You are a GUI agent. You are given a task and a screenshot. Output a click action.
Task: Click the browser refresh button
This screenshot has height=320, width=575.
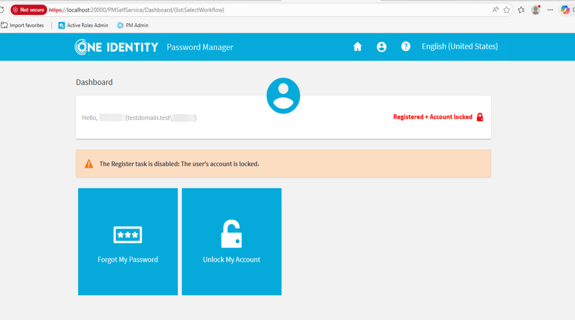pos(2,10)
